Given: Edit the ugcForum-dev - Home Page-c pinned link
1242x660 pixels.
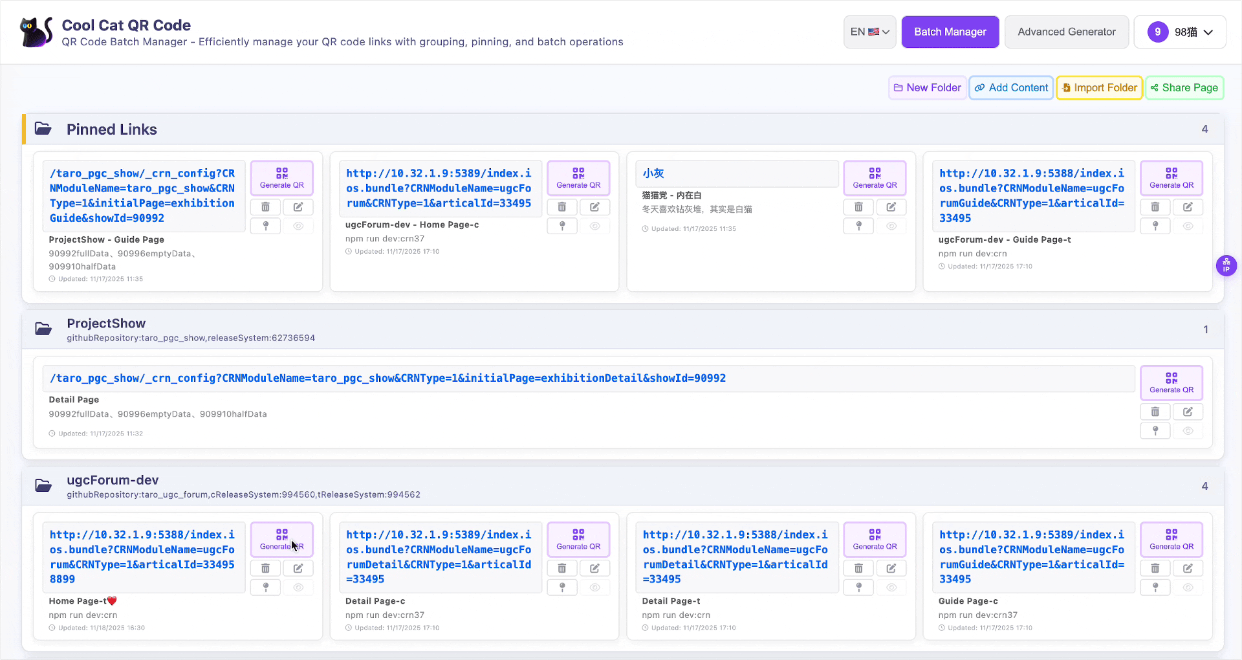Looking at the screenshot, I should pos(594,207).
